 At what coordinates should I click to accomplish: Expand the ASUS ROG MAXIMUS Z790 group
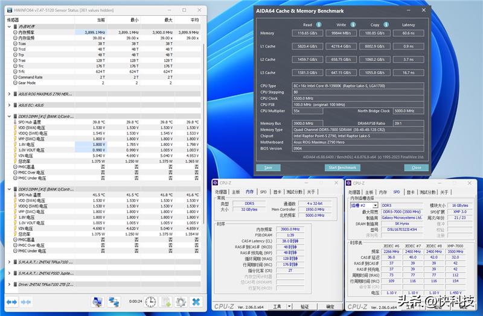(x=9, y=94)
